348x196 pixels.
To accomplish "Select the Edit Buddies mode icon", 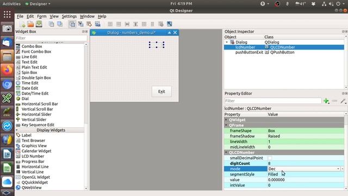I will (x=89, y=24).
